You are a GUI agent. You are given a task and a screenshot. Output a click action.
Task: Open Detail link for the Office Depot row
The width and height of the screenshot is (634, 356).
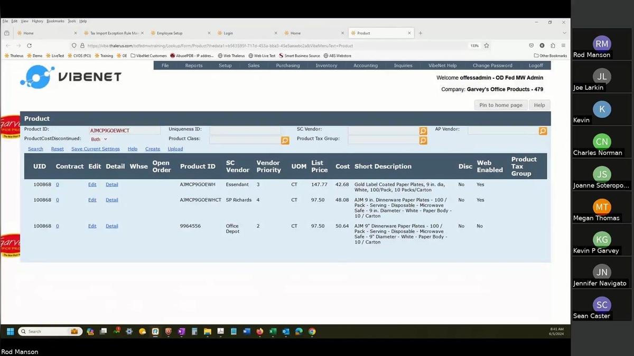(111, 226)
